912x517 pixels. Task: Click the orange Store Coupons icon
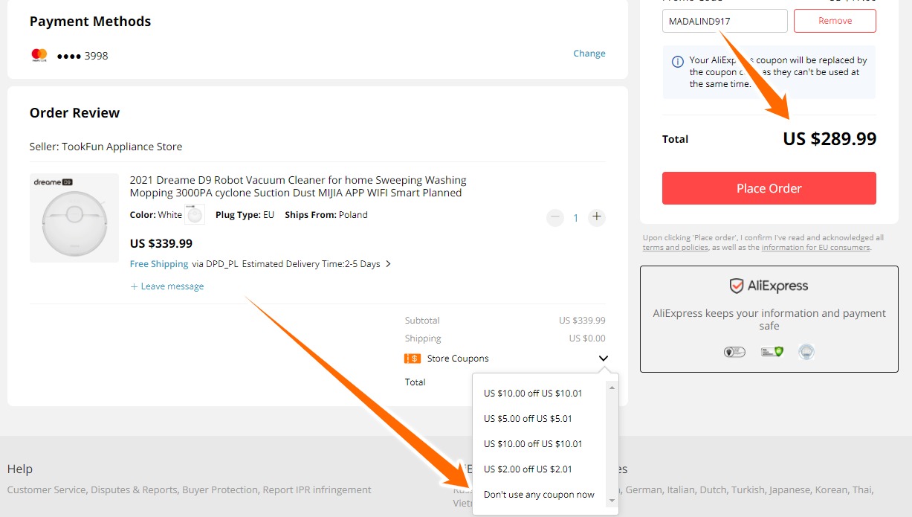point(413,359)
